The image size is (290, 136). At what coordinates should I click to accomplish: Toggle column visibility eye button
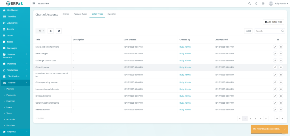coord(51,31)
